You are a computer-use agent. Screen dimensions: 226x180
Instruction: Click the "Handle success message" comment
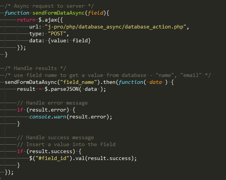point(55,138)
